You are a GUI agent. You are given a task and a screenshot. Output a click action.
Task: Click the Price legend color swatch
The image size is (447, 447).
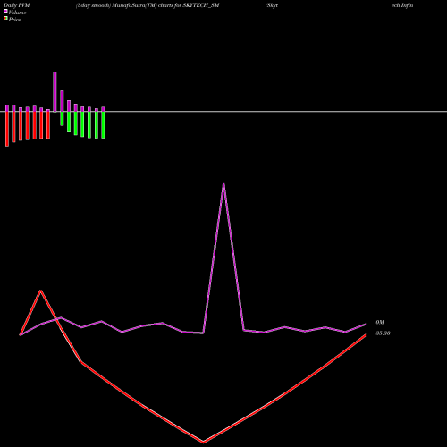[x=5, y=18]
